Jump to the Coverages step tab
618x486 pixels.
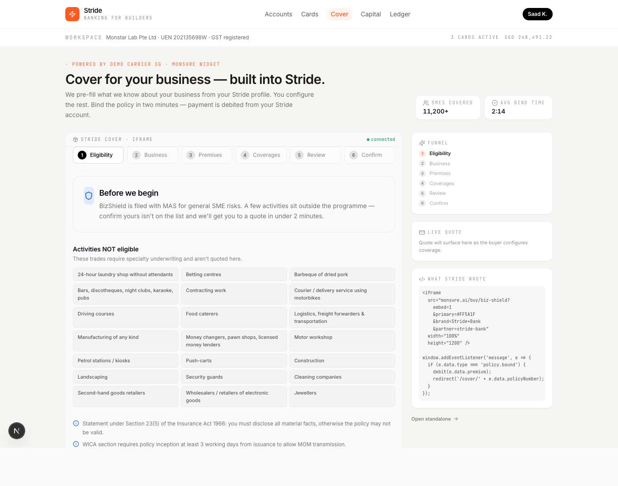tap(261, 155)
